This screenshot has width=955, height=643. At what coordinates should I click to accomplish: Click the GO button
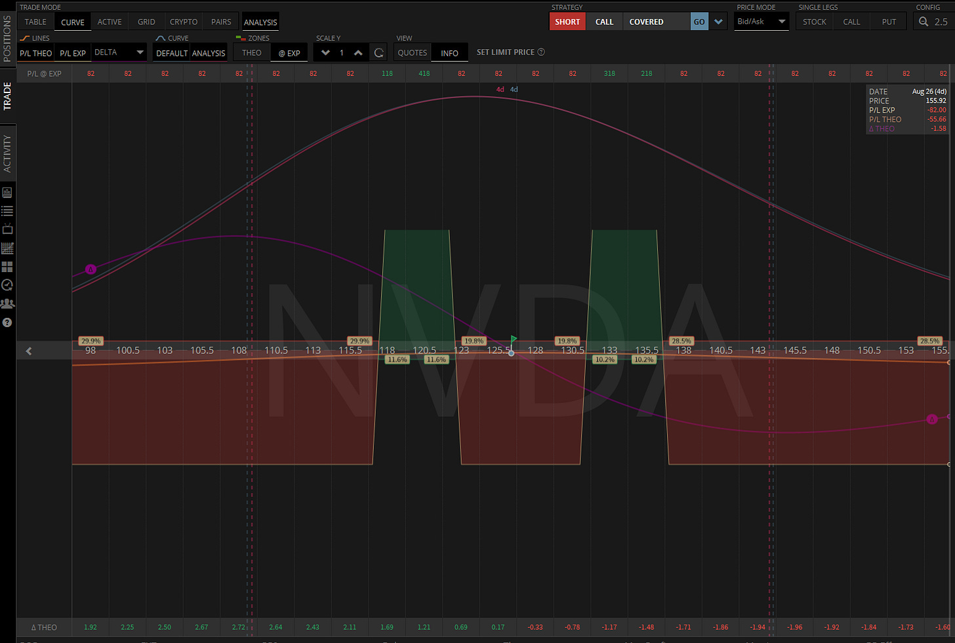coord(699,22)
